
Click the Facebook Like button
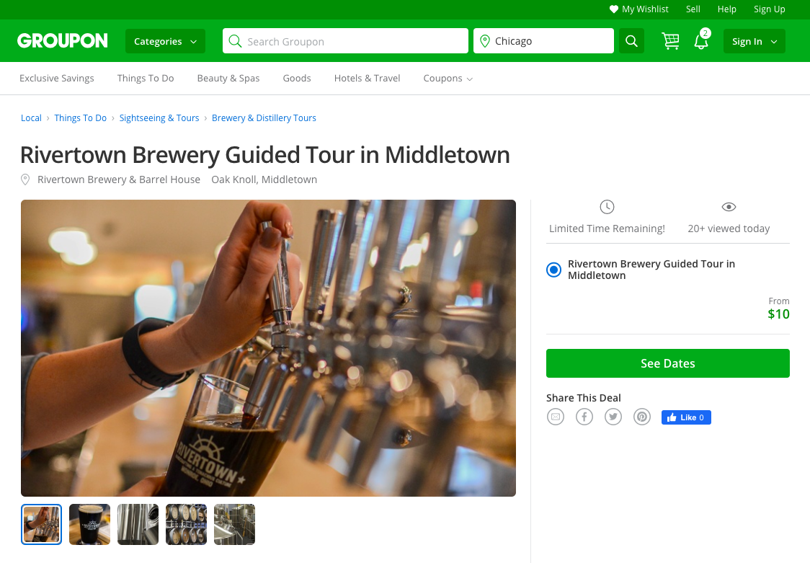(x=686, y=417)
